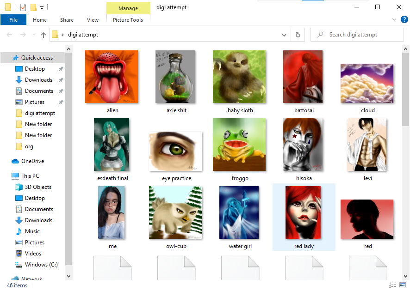Open Downloads under This PC
Viewport: 410px width, 291px height.
click(38, 220)
